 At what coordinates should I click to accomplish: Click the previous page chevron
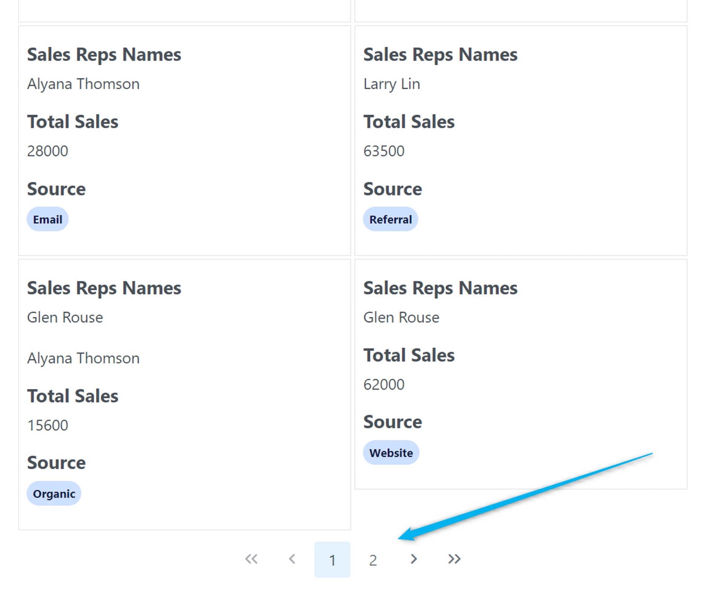click(x=292, y=559)
